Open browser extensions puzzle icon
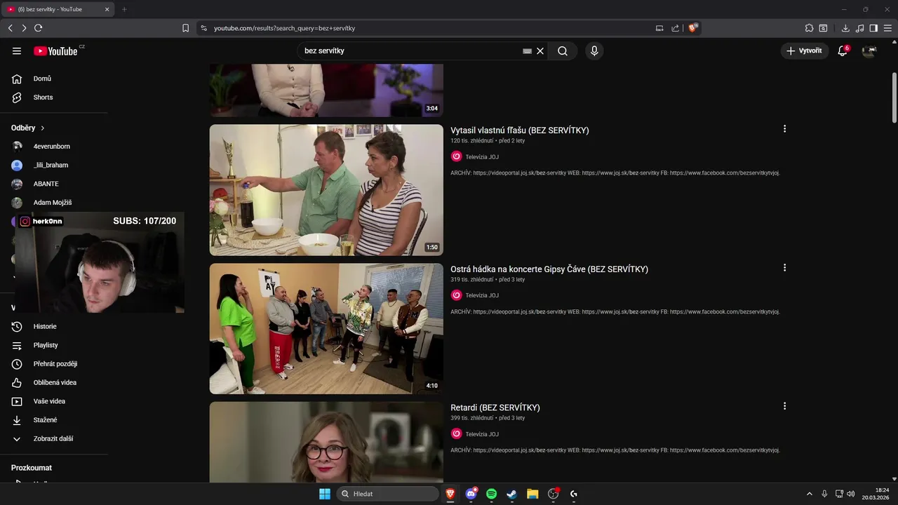This screenshot has height=505, width=898. 809,28
